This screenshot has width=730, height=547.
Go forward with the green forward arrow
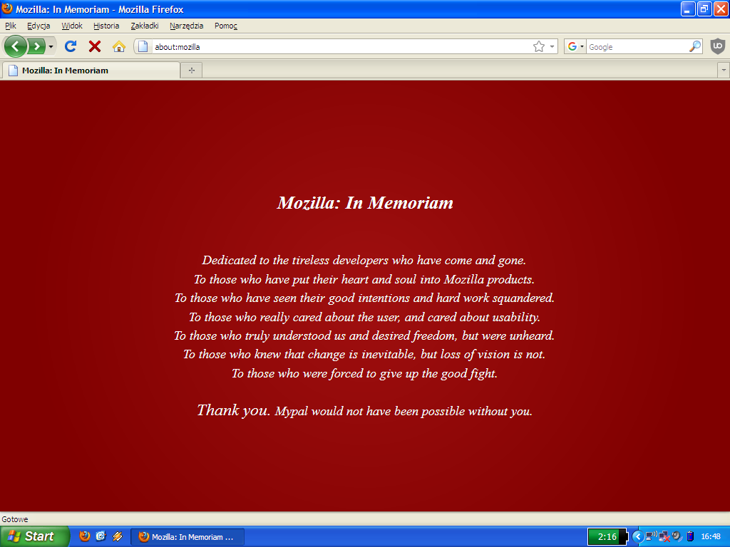point(36,46)
